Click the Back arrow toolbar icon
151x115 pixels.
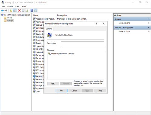[2, 11]
